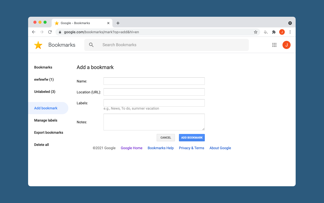The height and width of the screenshot is (203, 324).
Task: Open a new browser tab
Action: pos(118,23)
